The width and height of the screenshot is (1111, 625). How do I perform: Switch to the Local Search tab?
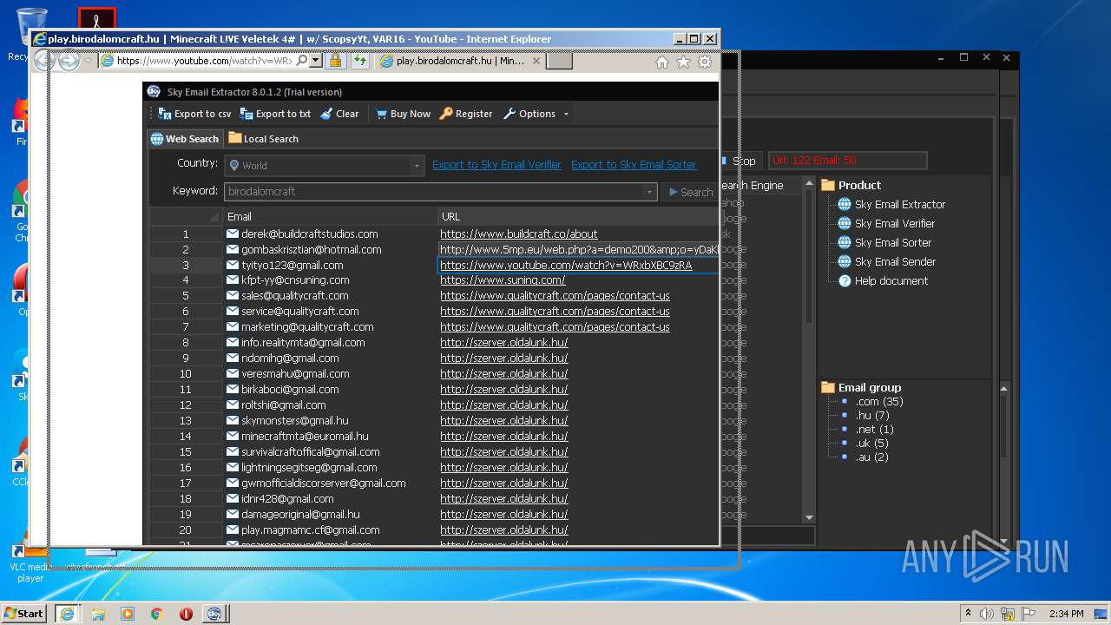click(263, 139)
